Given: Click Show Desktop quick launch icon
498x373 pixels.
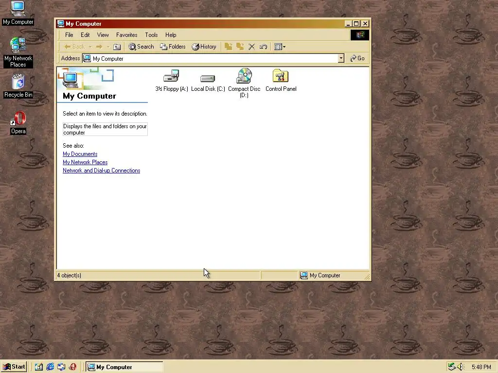Looking at the screenshot, I should [x=39, y=367].
